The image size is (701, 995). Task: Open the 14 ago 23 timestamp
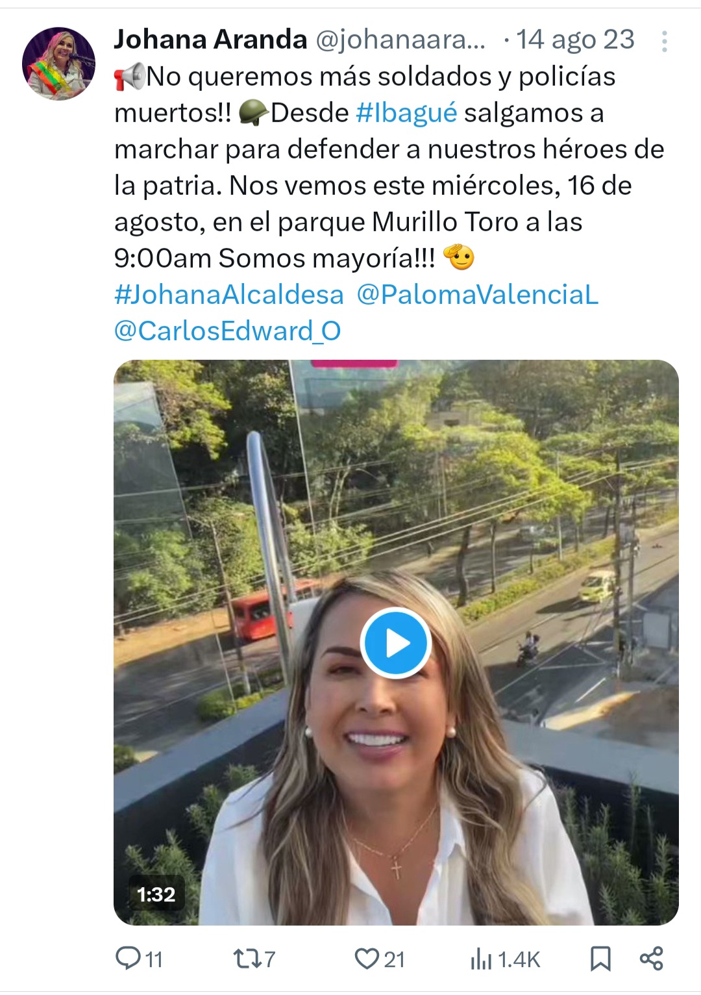pyautogui.click(x=575, y=40)
